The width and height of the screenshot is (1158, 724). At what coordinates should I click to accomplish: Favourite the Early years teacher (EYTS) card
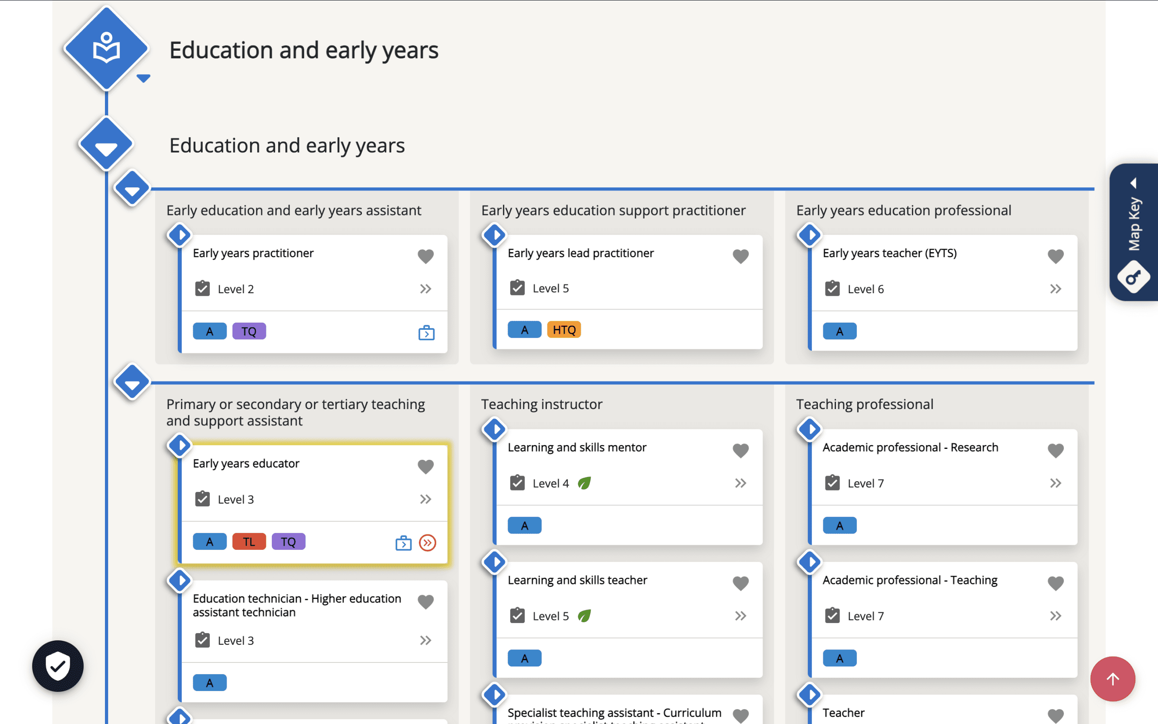(1055, 256)
